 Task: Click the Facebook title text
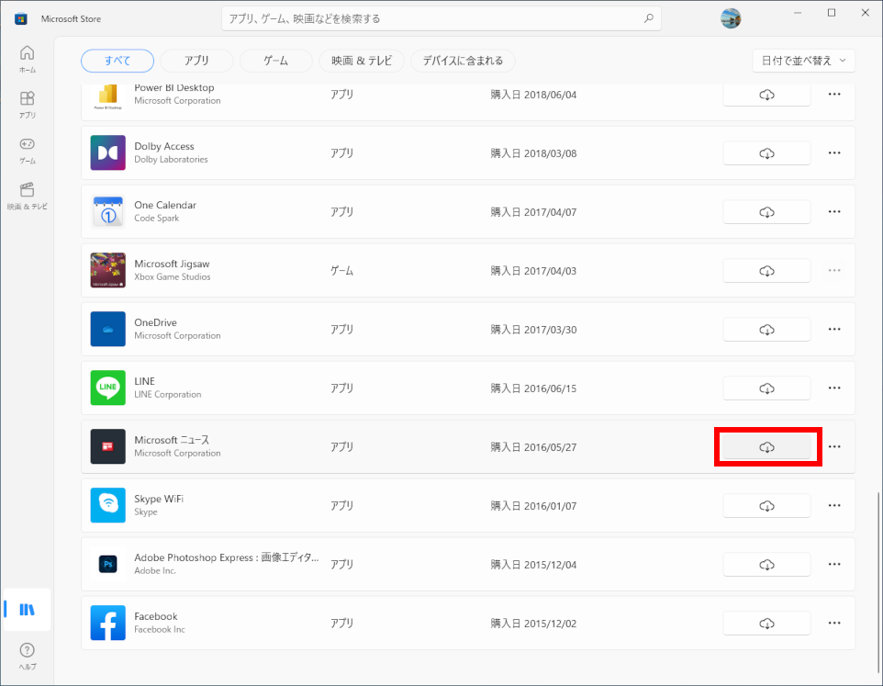[x=156, y=617]
